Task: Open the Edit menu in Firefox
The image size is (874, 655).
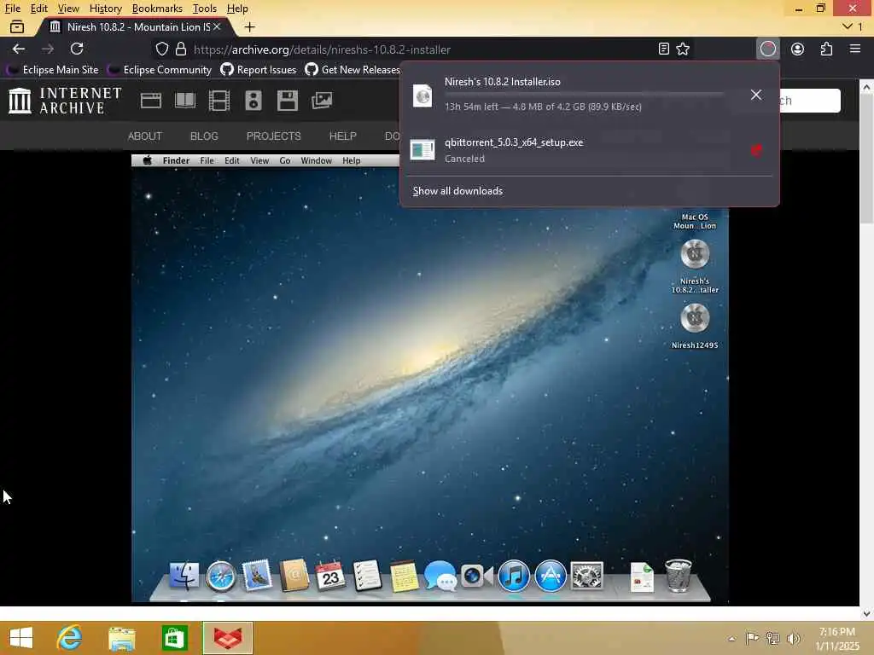Action: [x=38, y=9]
